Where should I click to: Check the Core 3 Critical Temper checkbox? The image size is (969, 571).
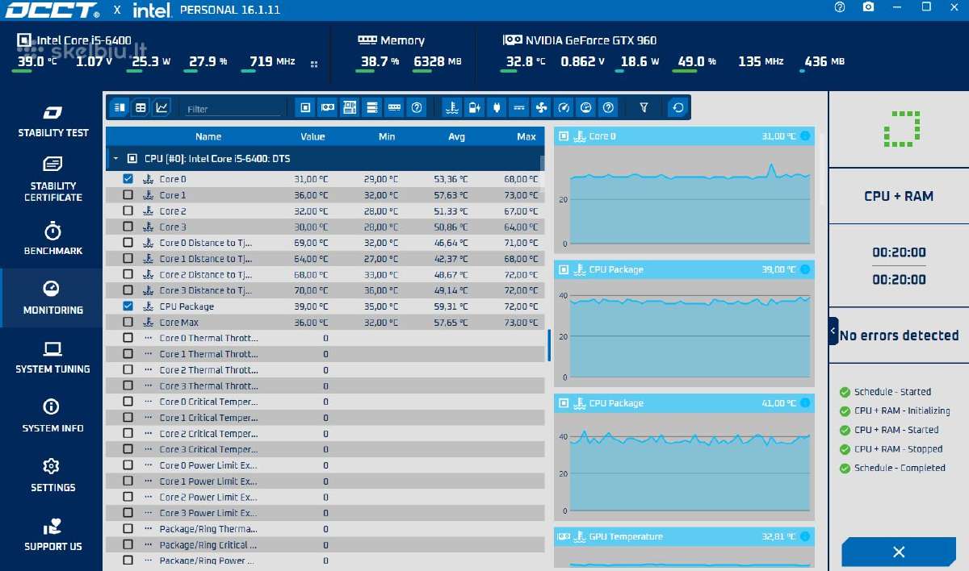[128, 449]
